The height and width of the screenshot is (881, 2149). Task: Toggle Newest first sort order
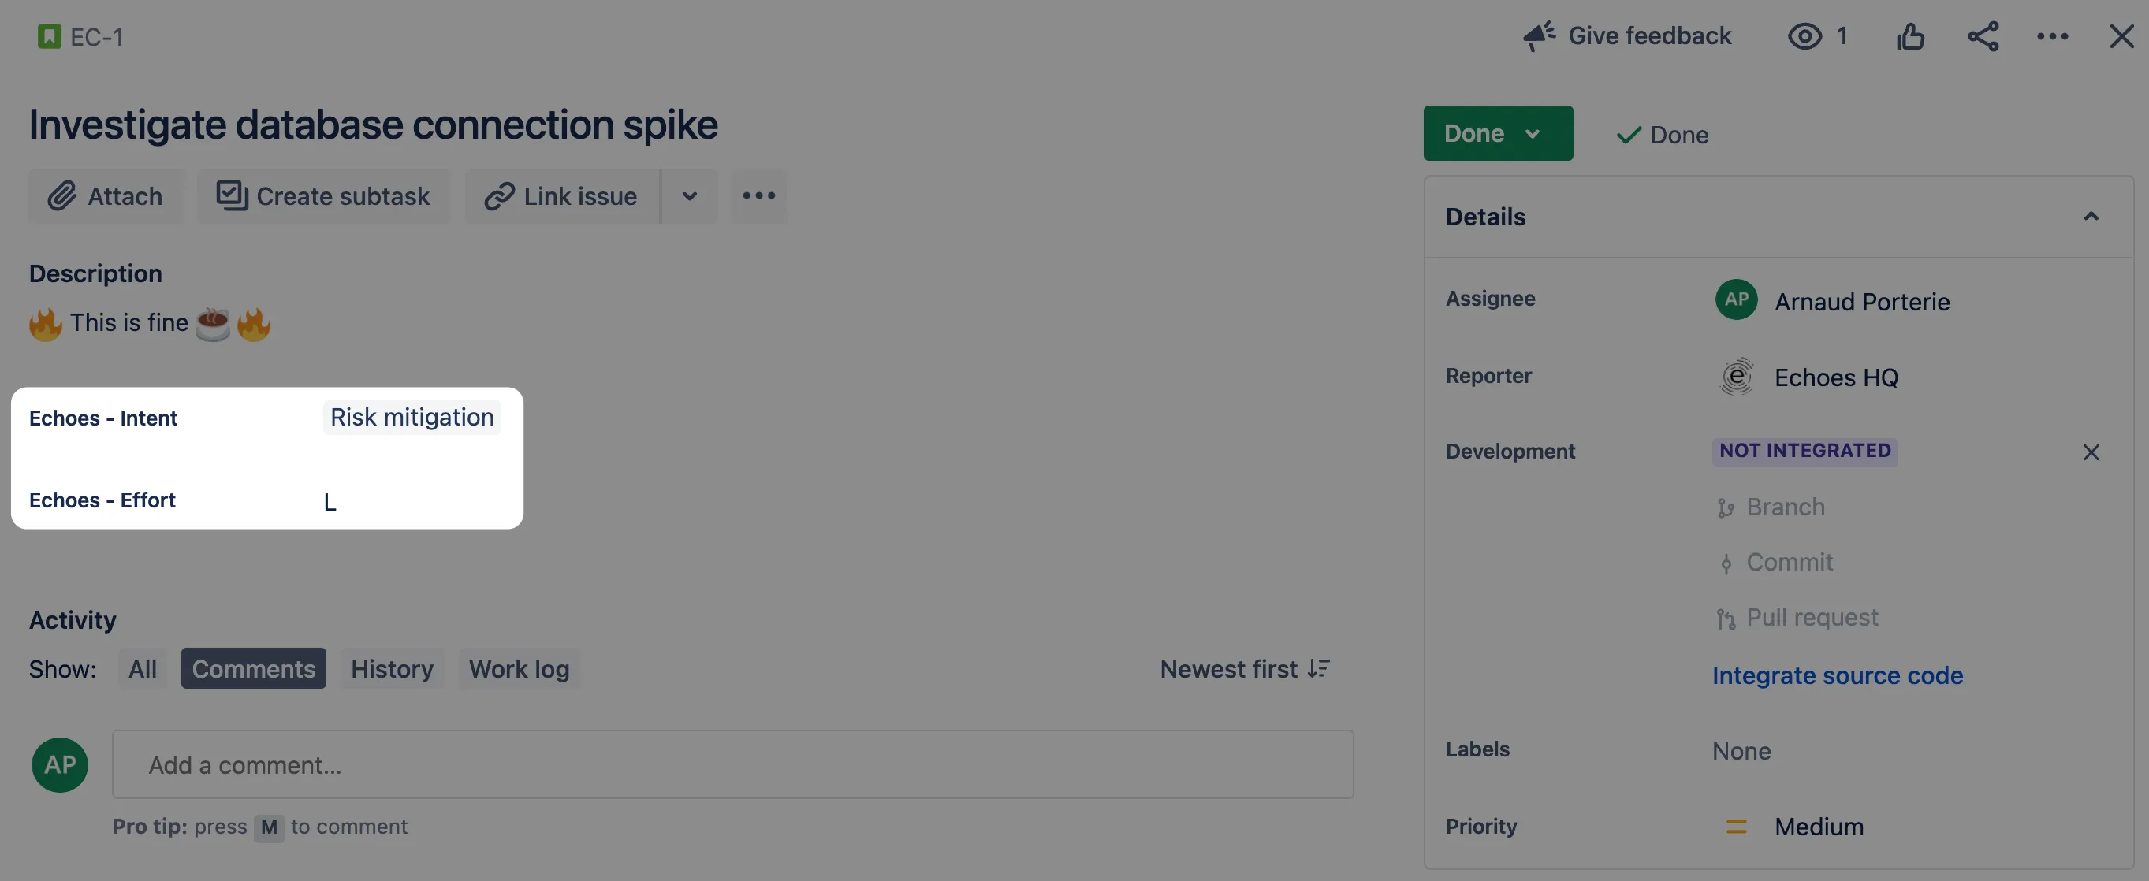[x=1245, y=668]
